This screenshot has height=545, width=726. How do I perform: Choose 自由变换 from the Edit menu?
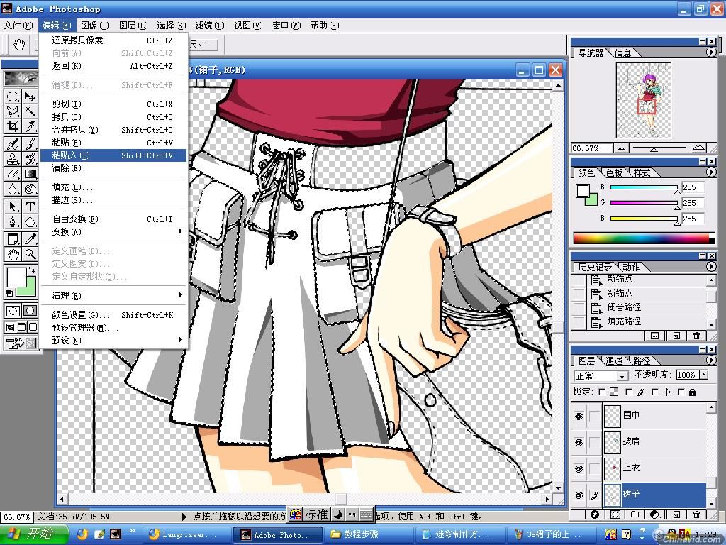[113, 219]
